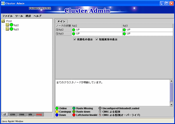The width and height of the screenshot is (175, 124).
Task: Toggle 経路異常の表示 checkbox
Action: [97, 39]
